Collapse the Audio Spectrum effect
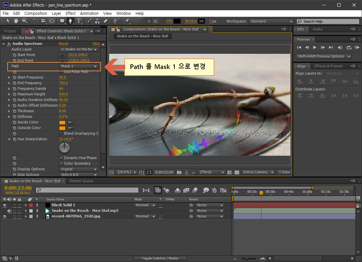This screenshot has width=362, height=262. click(x=4, y=44)
